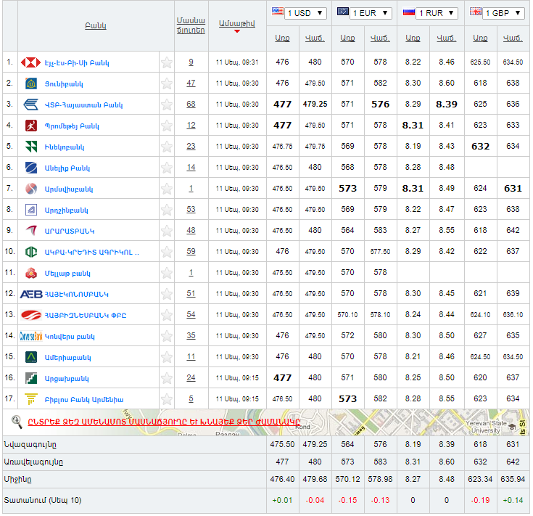This screenshot has width=533, height=516.
Task: Click the VTB-Armenia bank logo
Action: (x=30, y=105)
